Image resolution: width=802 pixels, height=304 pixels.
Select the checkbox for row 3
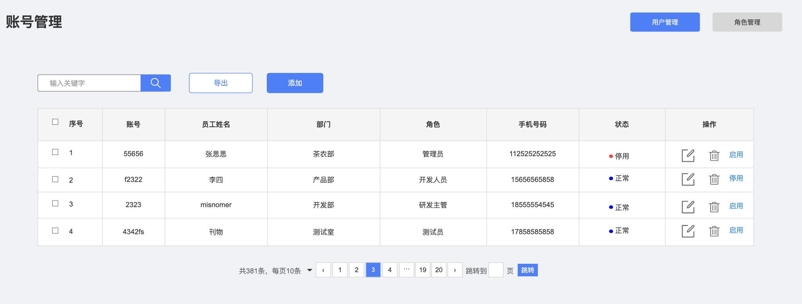point(55,204)
